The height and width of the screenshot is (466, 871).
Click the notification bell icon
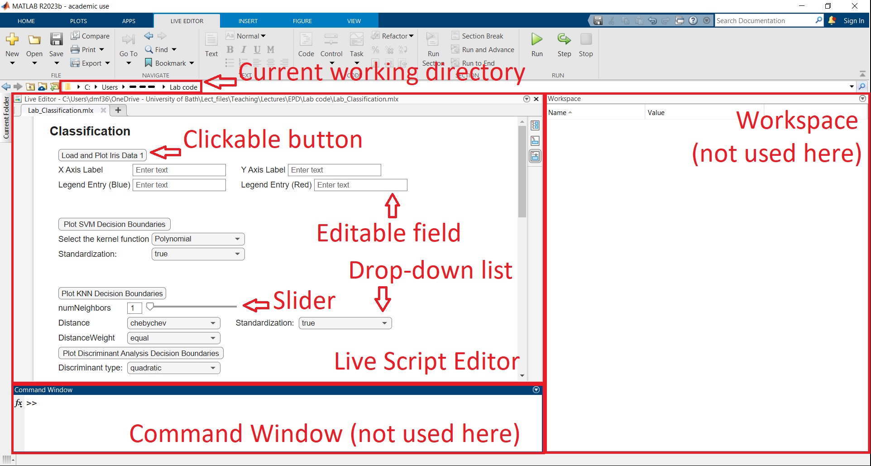[x=832, y=20]
